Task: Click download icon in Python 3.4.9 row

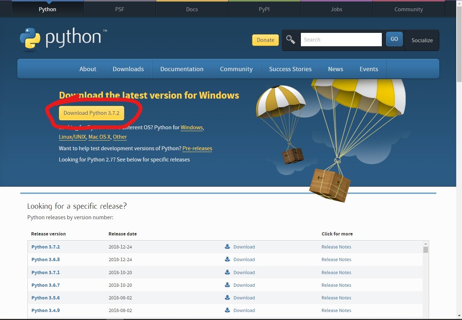Action: click(227, 310)
